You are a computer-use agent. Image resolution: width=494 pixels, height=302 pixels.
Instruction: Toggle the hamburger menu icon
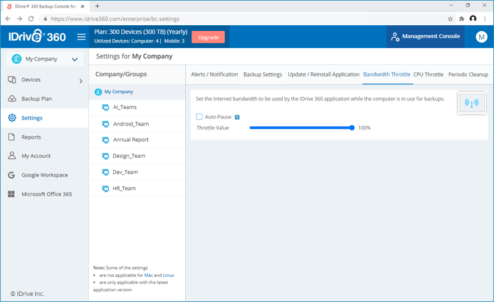[82, 37]
